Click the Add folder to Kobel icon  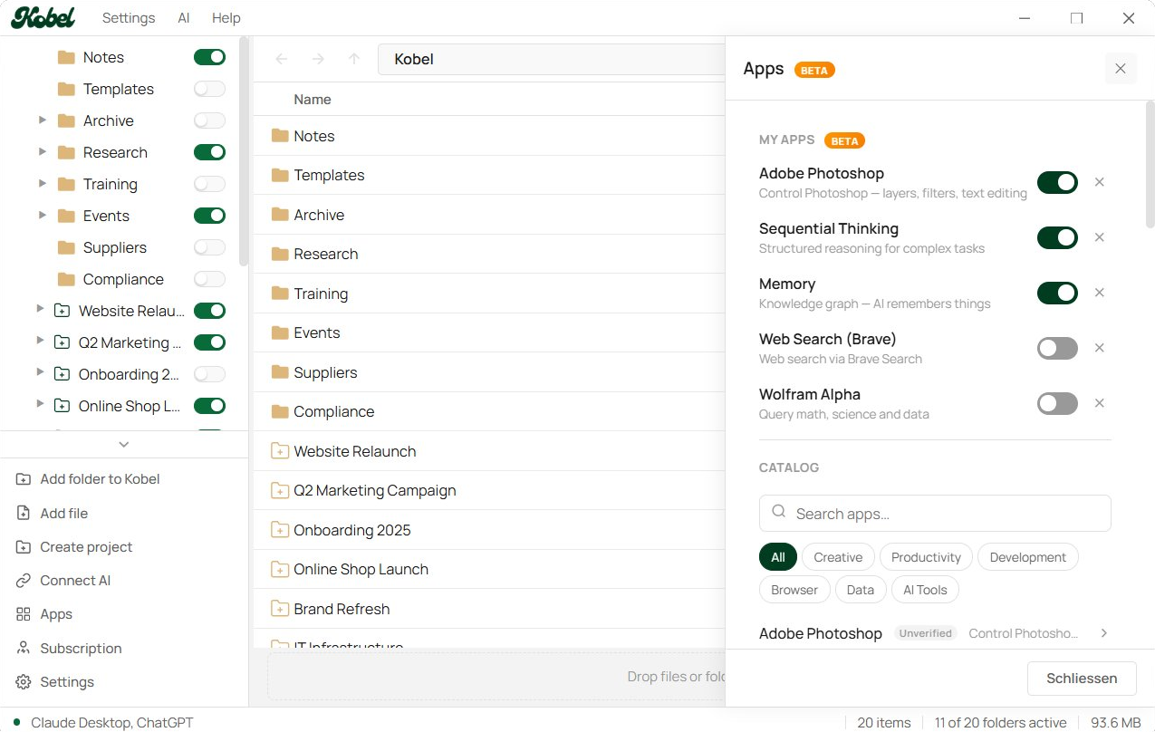(24, 479)
